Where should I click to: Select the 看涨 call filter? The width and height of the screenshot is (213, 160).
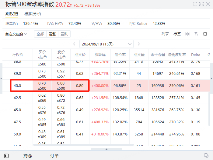(x=52, y=34)
